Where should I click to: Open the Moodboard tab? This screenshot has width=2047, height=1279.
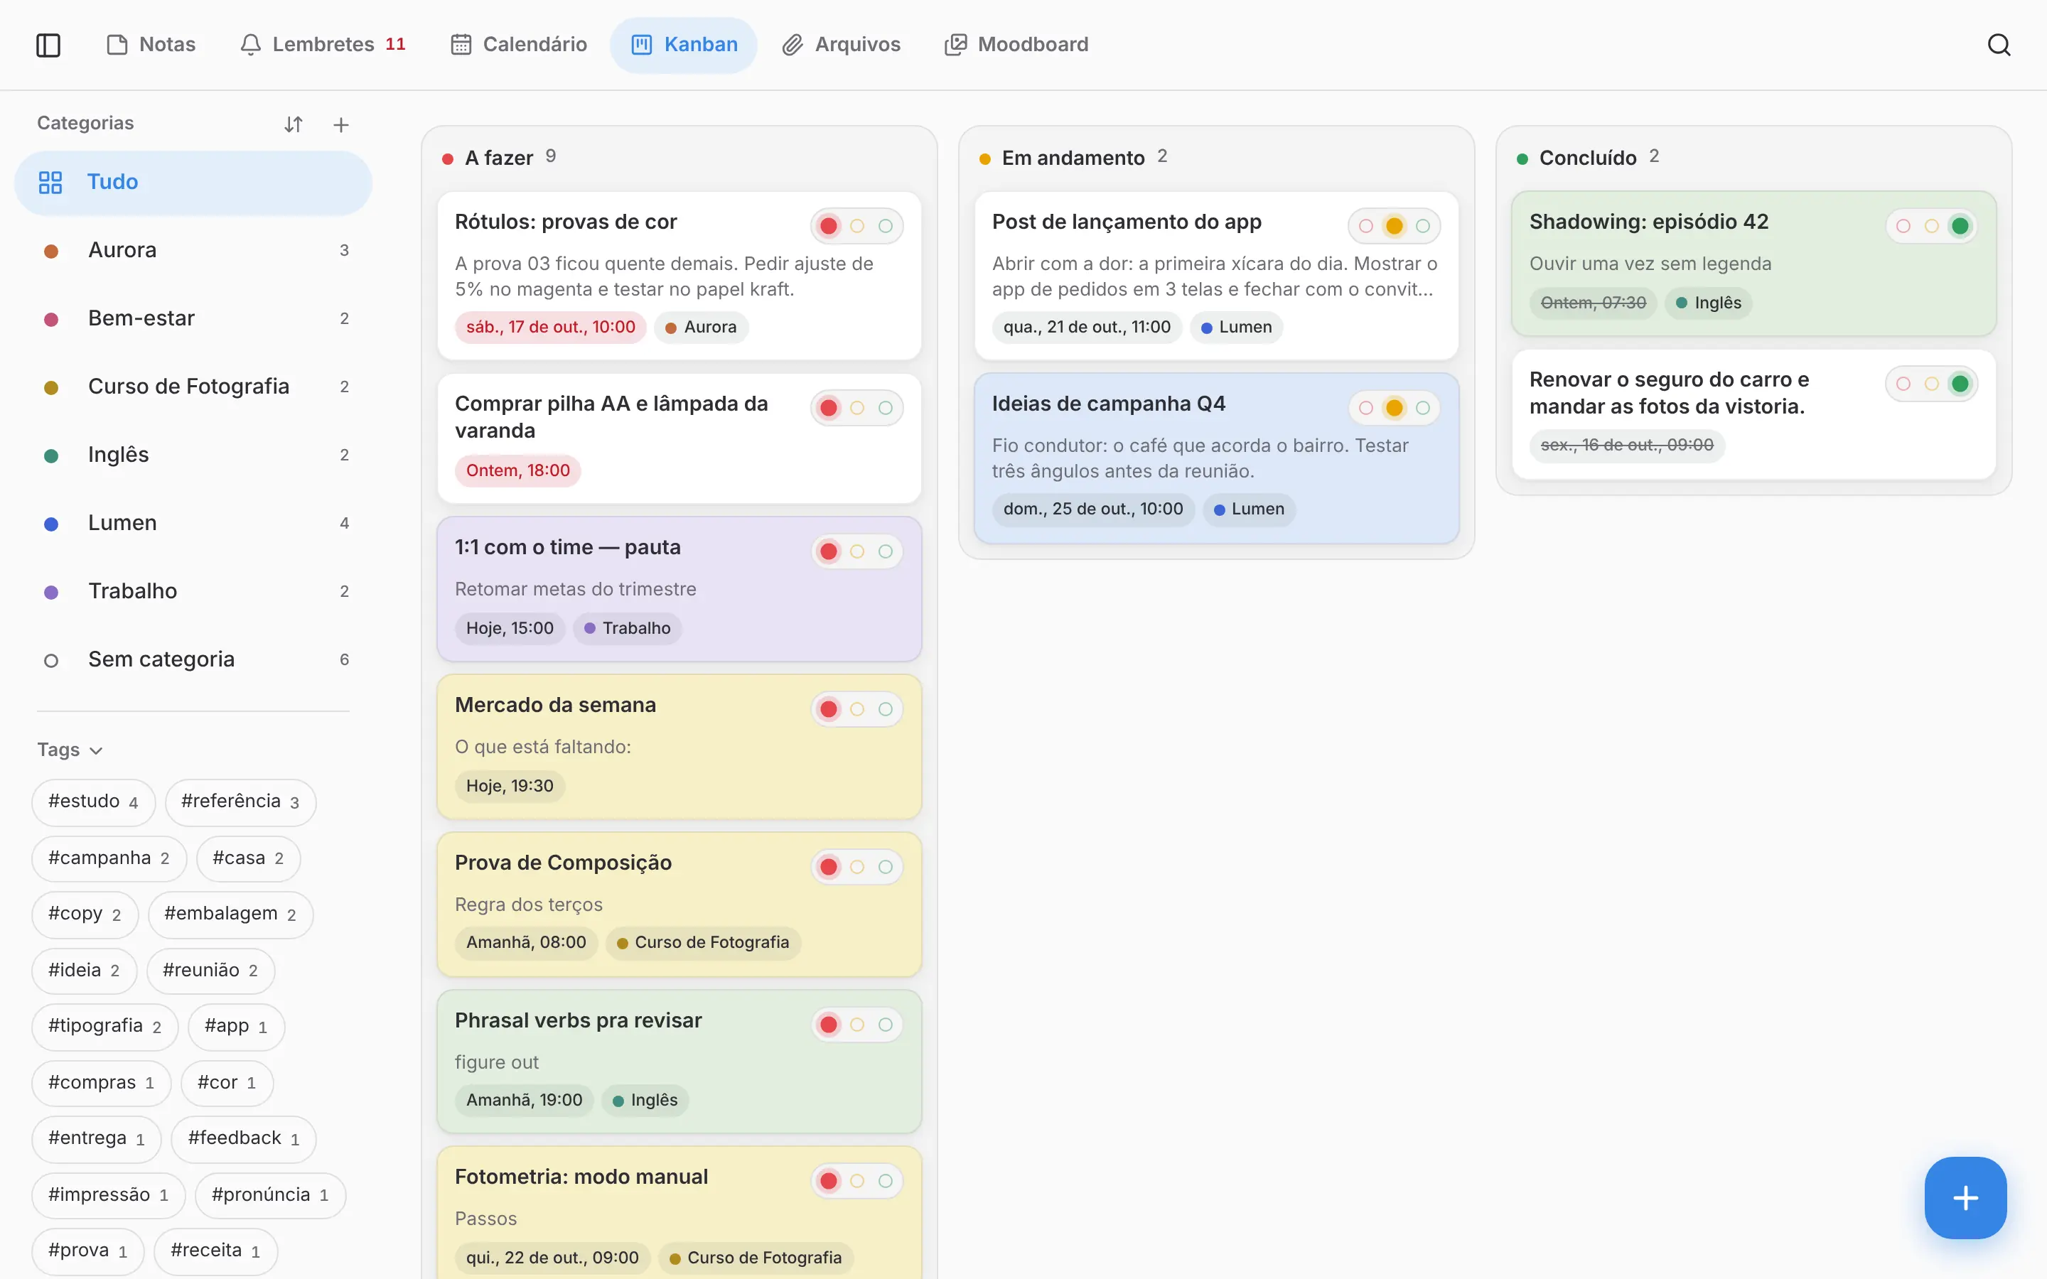1016,45
